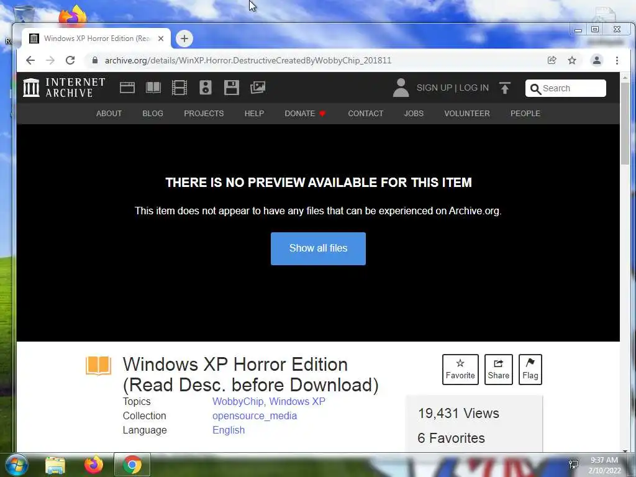Click the Show all files button
The height and width of the screenshot is (477, 636).
(x=318, y=248)
